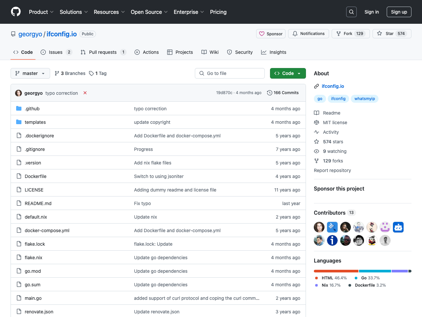The height and width of the screenshot is (317, 422).
Task: Click the Readme book icon
Action: [316, 113]
